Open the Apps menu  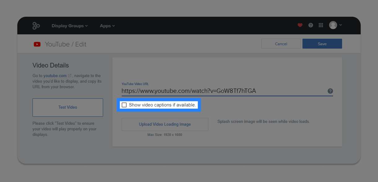[x=107, y=26]
